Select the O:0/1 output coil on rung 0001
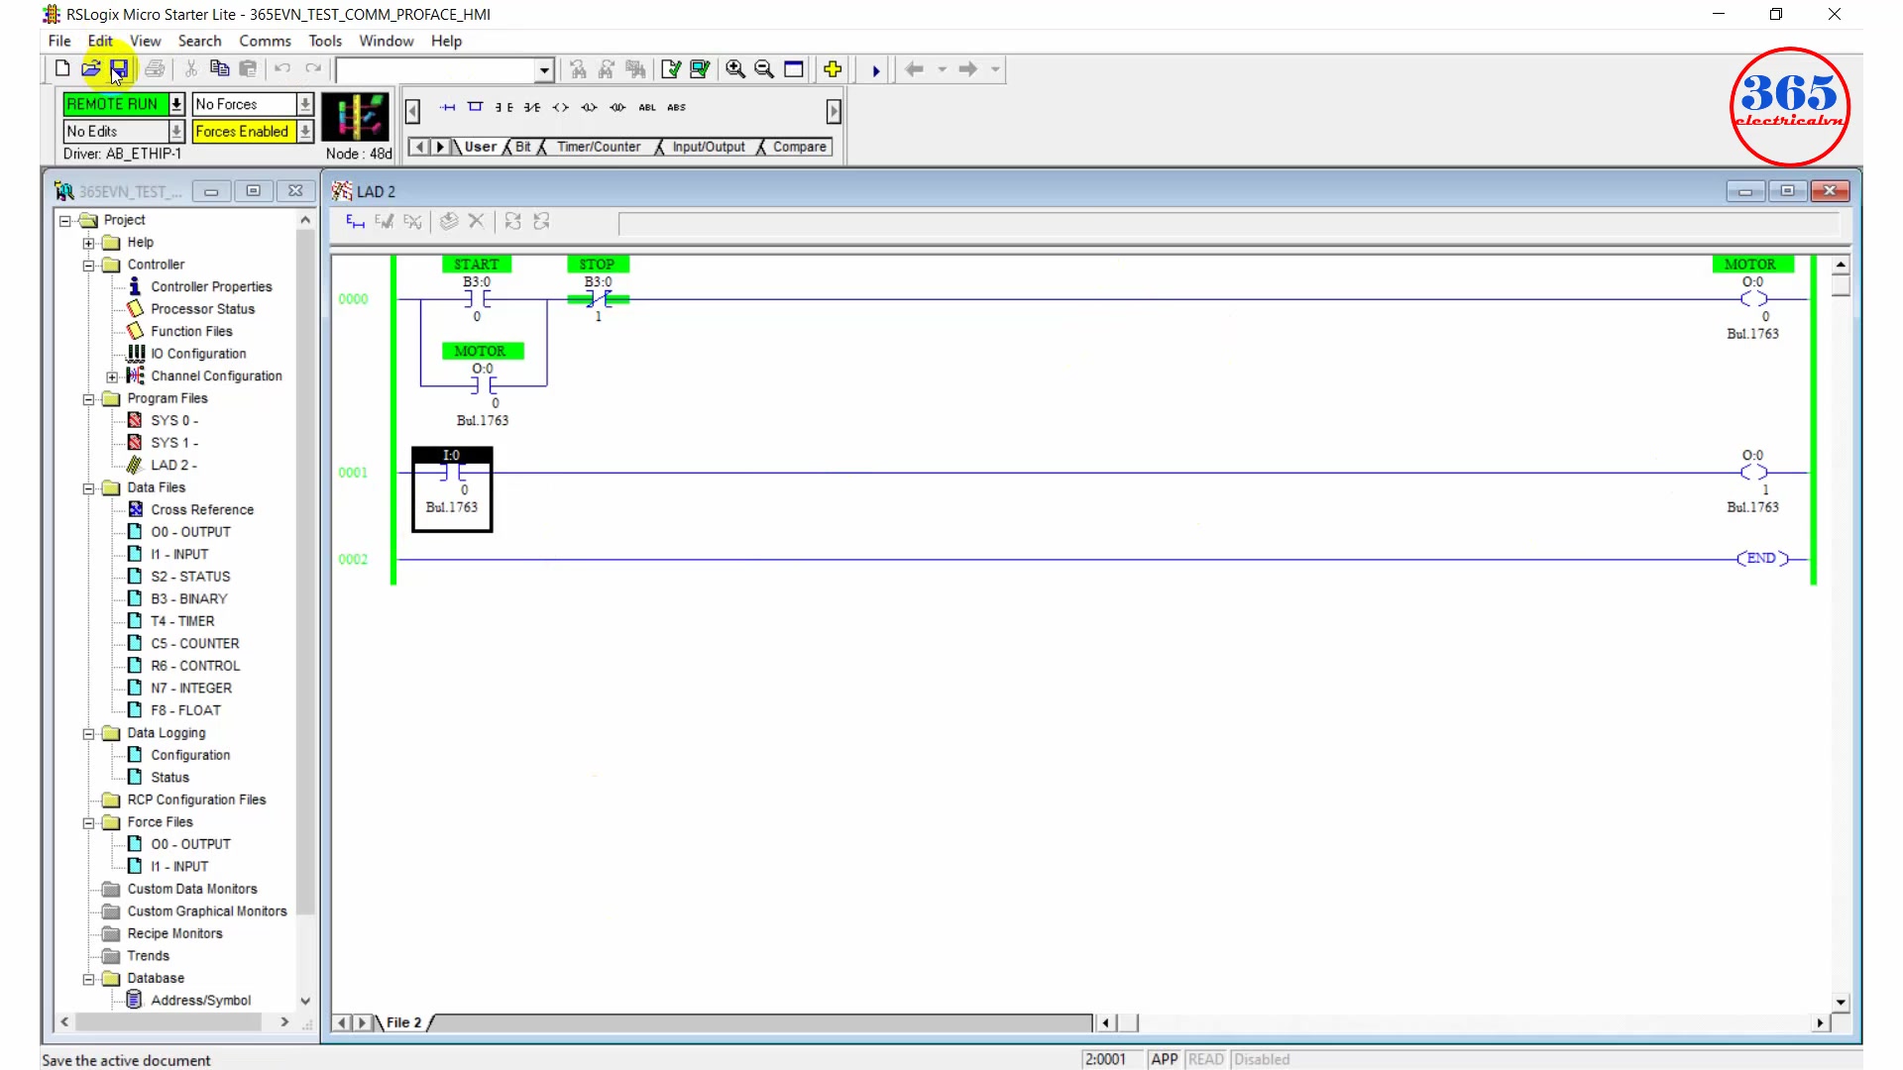 pos(1753,473)
